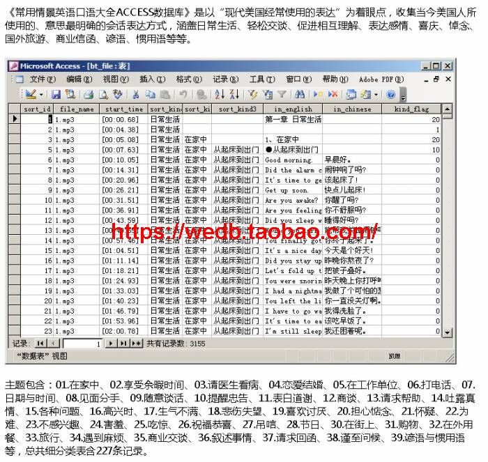The image size is (488, 462).
Task: Open Find with the binoculars icon
Action: (300, 94)
